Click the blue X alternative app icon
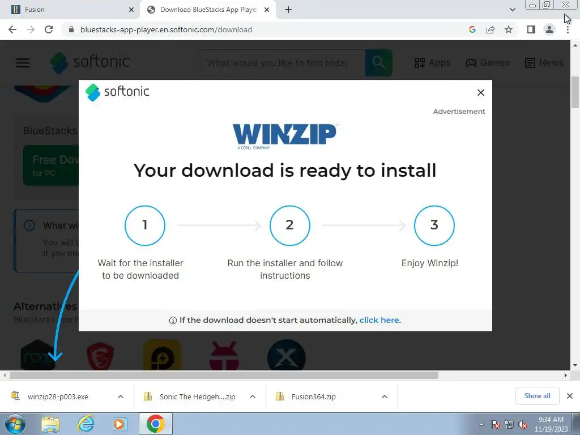 coord(286,355)
